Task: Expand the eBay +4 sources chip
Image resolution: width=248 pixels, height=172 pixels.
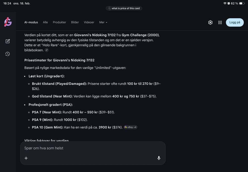Action: point(130,127)
